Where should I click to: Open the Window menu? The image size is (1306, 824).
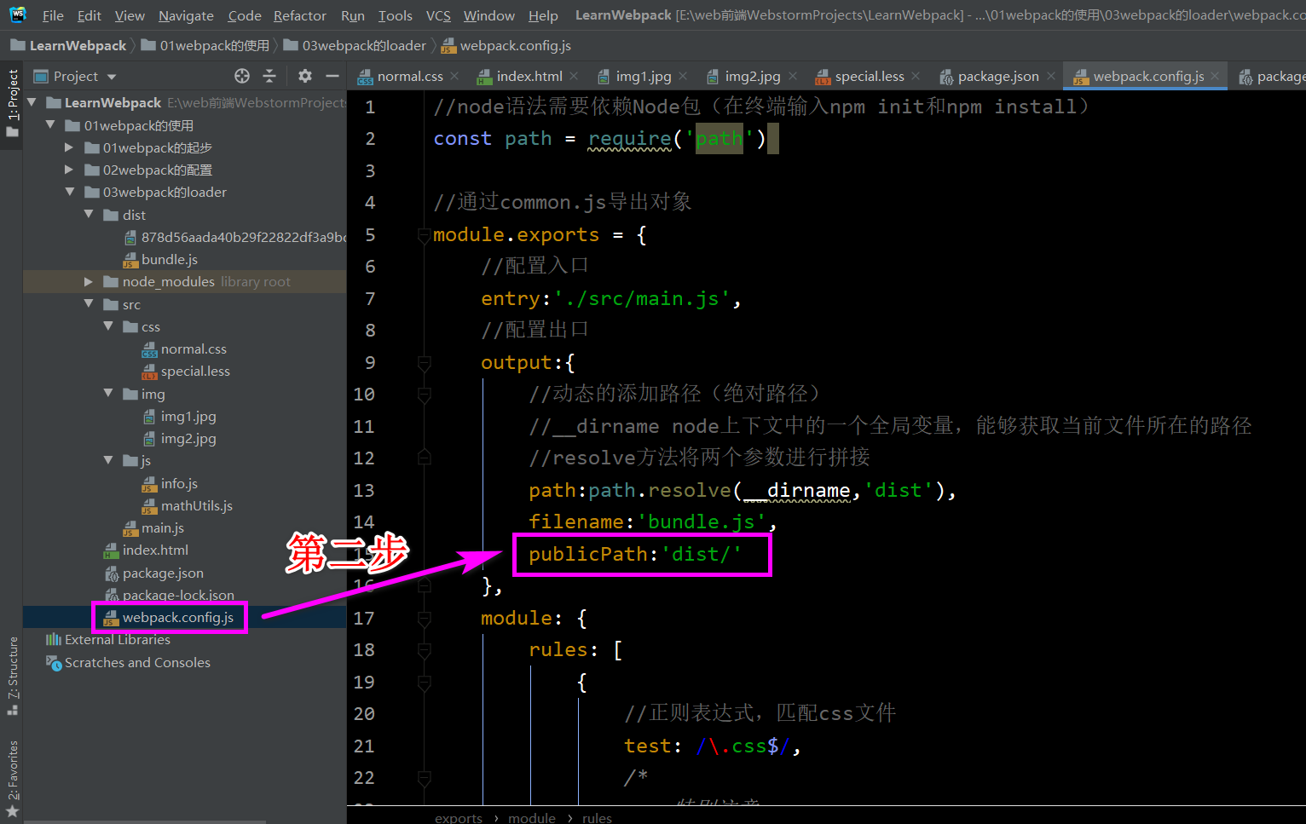488,15
